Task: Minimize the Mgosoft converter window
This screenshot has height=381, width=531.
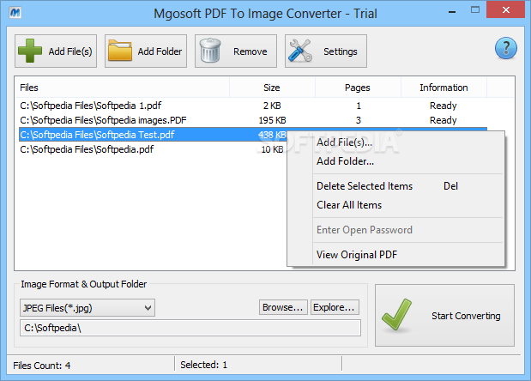Action: (451, 12)
